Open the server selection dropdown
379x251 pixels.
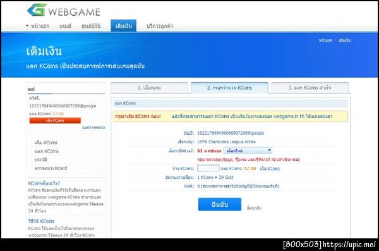[248, 150]
